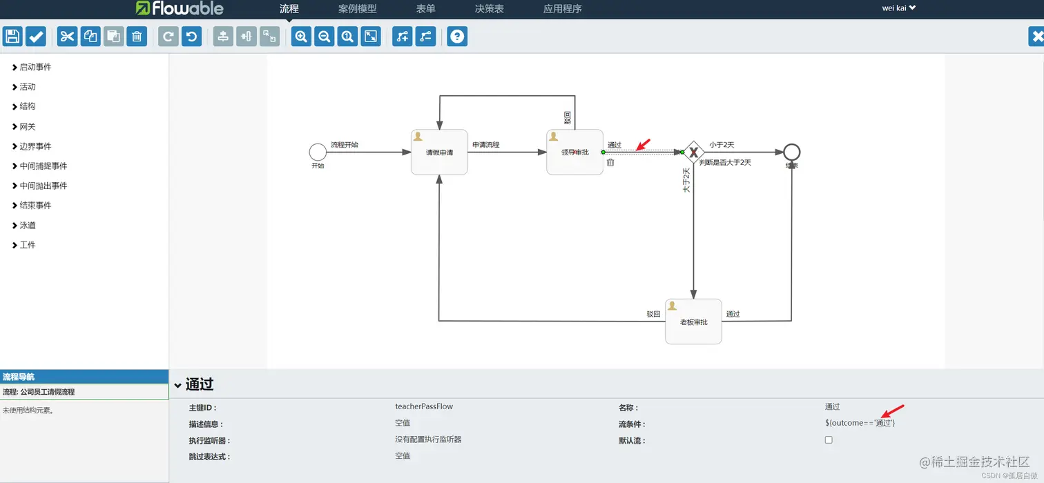Select the 领导审批 user task

pos(574,152)
